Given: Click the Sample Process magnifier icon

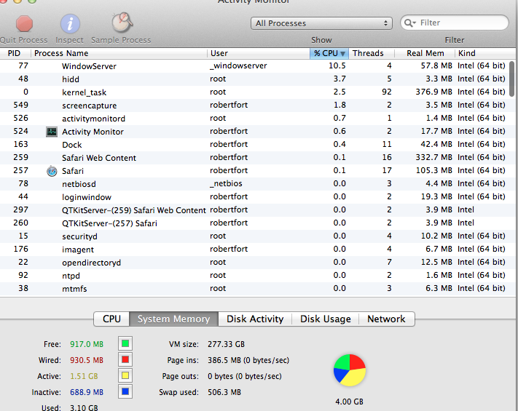Looking at the screenshot, I should [x=122, y=23].
